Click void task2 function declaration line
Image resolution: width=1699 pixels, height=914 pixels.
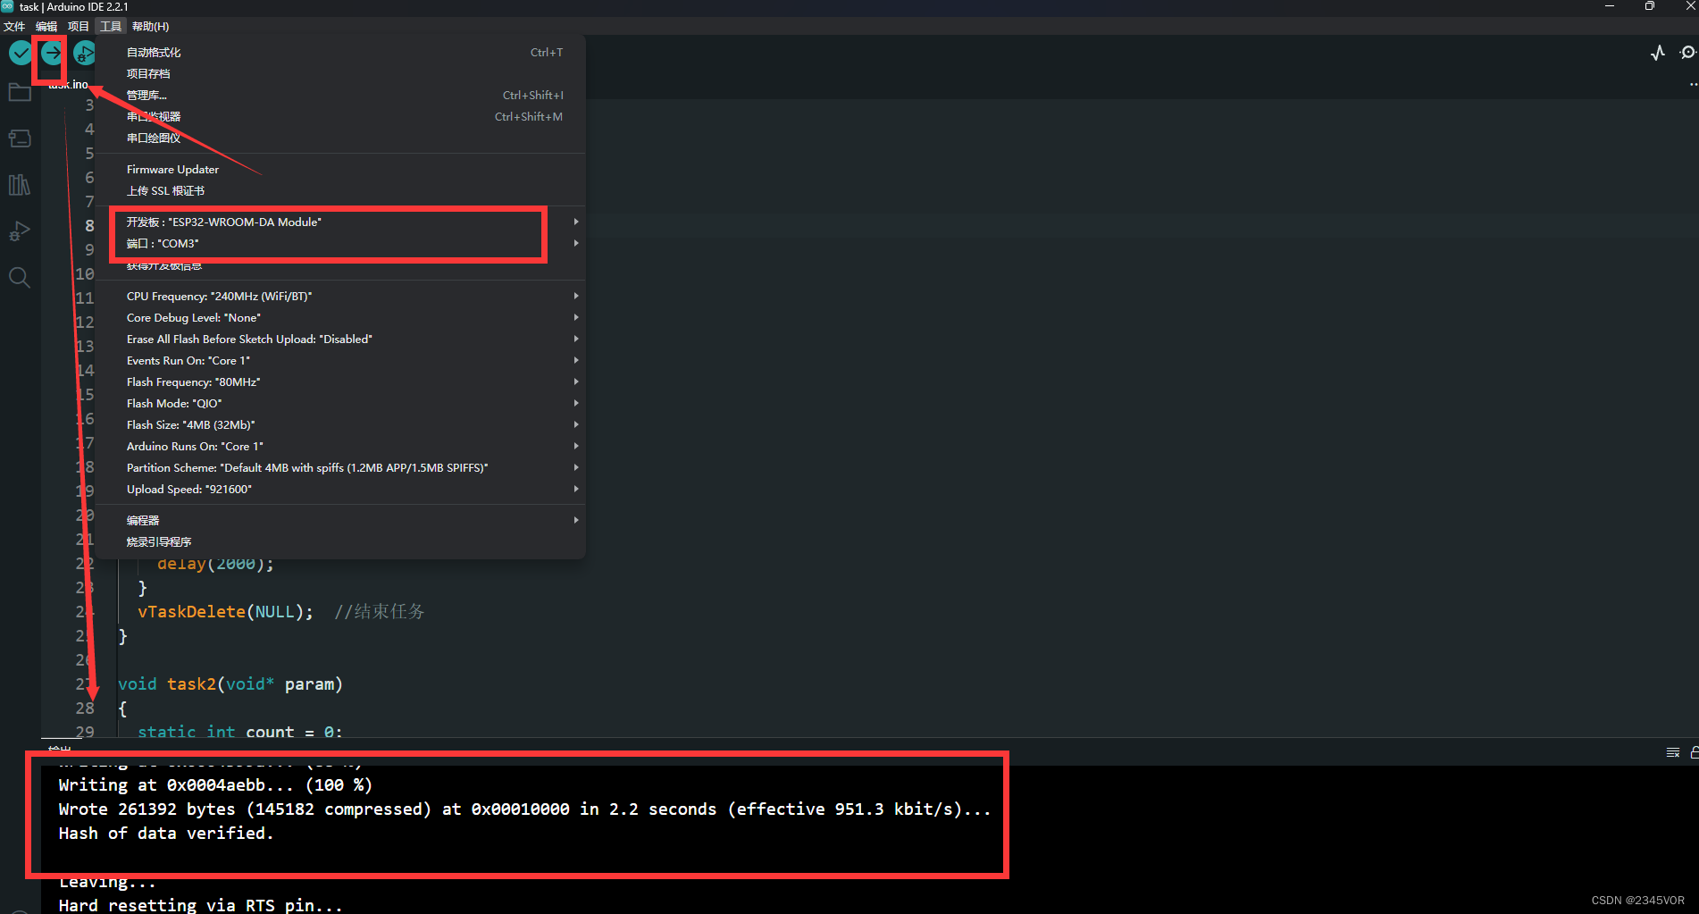[x=230, y=684]
